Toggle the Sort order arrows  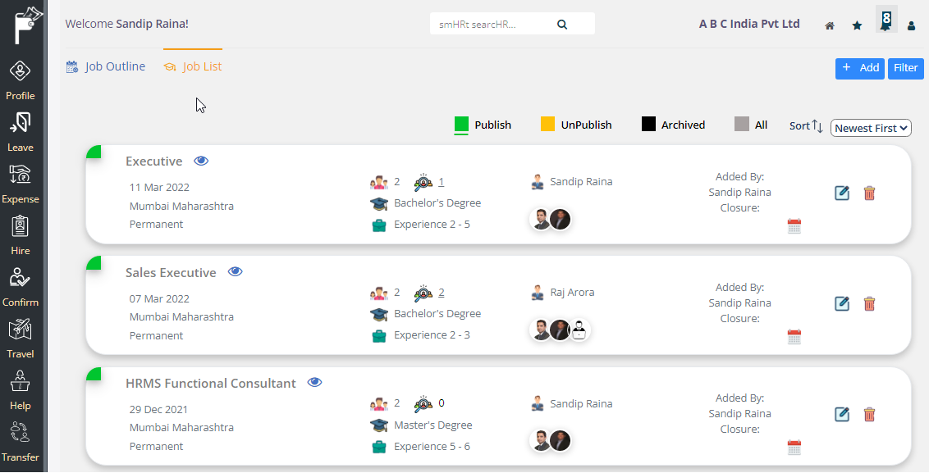click(817, 125)
